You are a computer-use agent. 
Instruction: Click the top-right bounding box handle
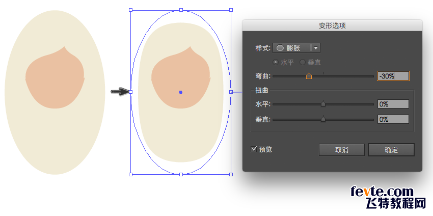pyautogui.click(x=231, y=10)
